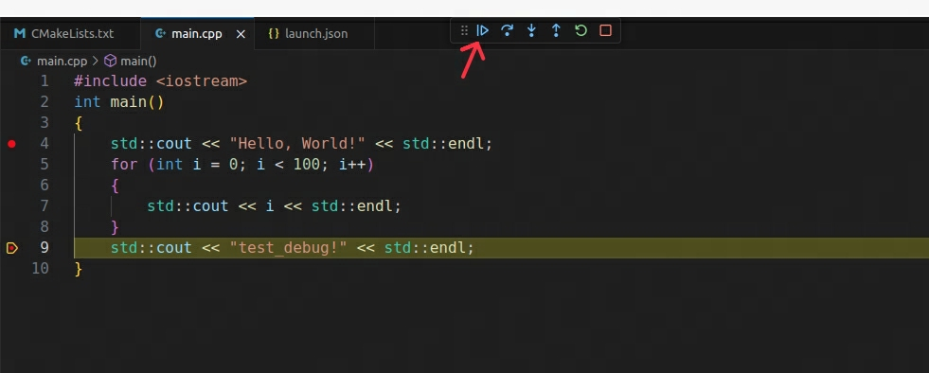Click the closing brace on line 10
This screenshot has height=373, width=929.
[x=79, y=269]
